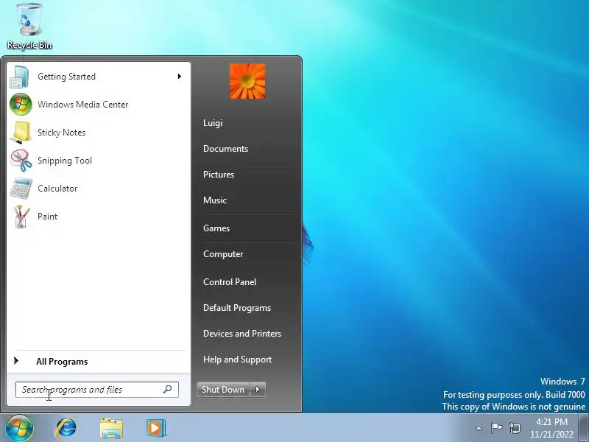Click the search magnifier icon
The height and width of the screenshot is (442, 589).
pos(168,390)
